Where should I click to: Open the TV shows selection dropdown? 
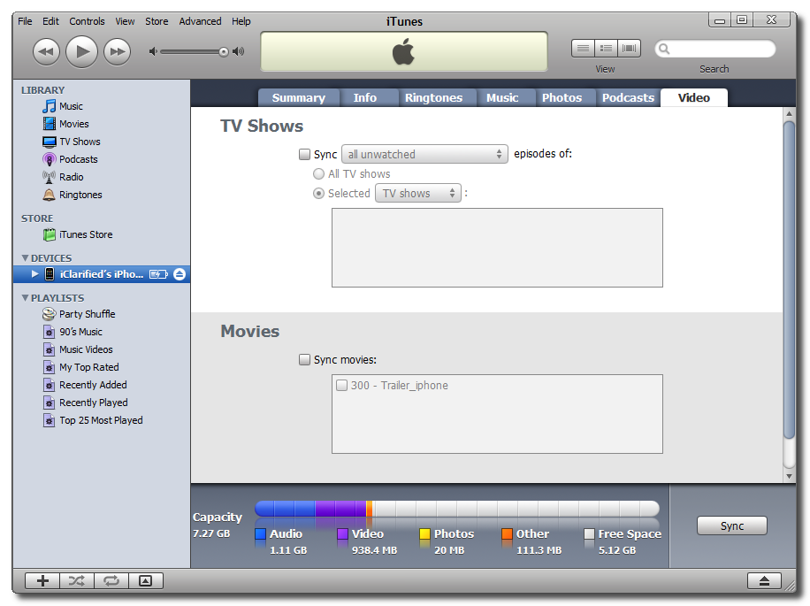(417, 193)
